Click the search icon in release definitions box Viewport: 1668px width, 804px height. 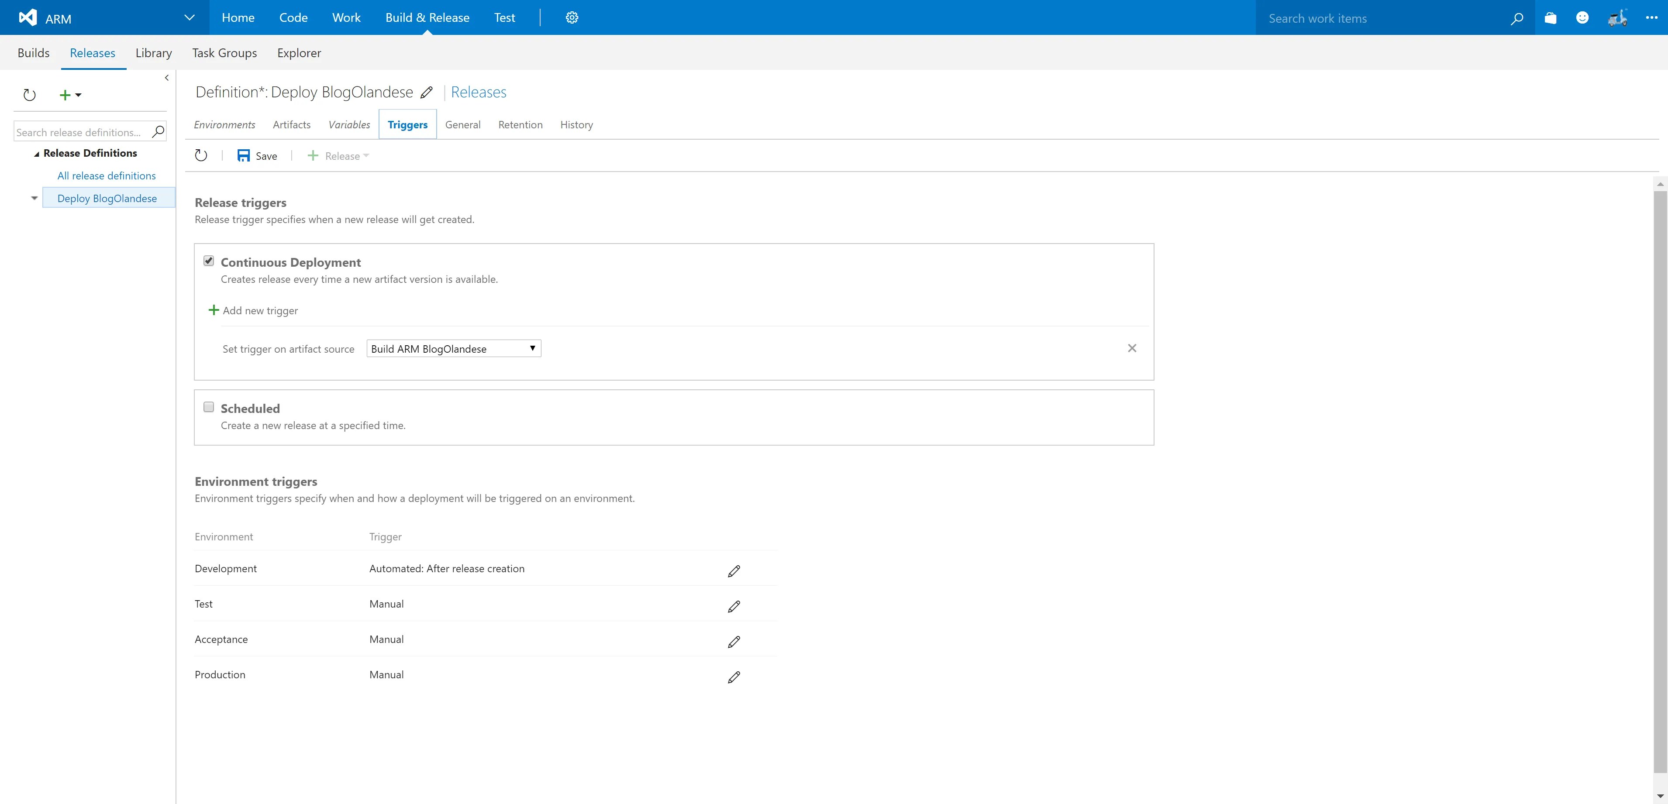click(158, 131)
